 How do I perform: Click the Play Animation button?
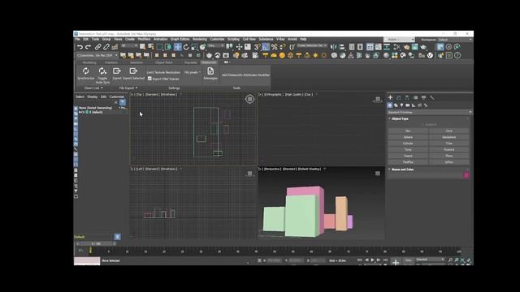point(372,260)
